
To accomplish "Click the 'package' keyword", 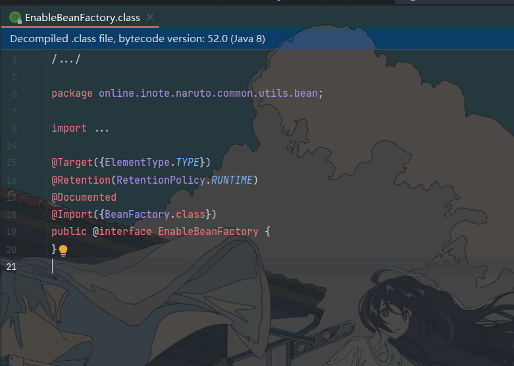I will pyautogui.click(x=72, y=93).
